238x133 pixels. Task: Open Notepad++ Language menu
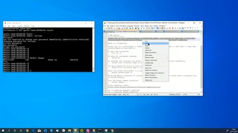tap(130, 26)
